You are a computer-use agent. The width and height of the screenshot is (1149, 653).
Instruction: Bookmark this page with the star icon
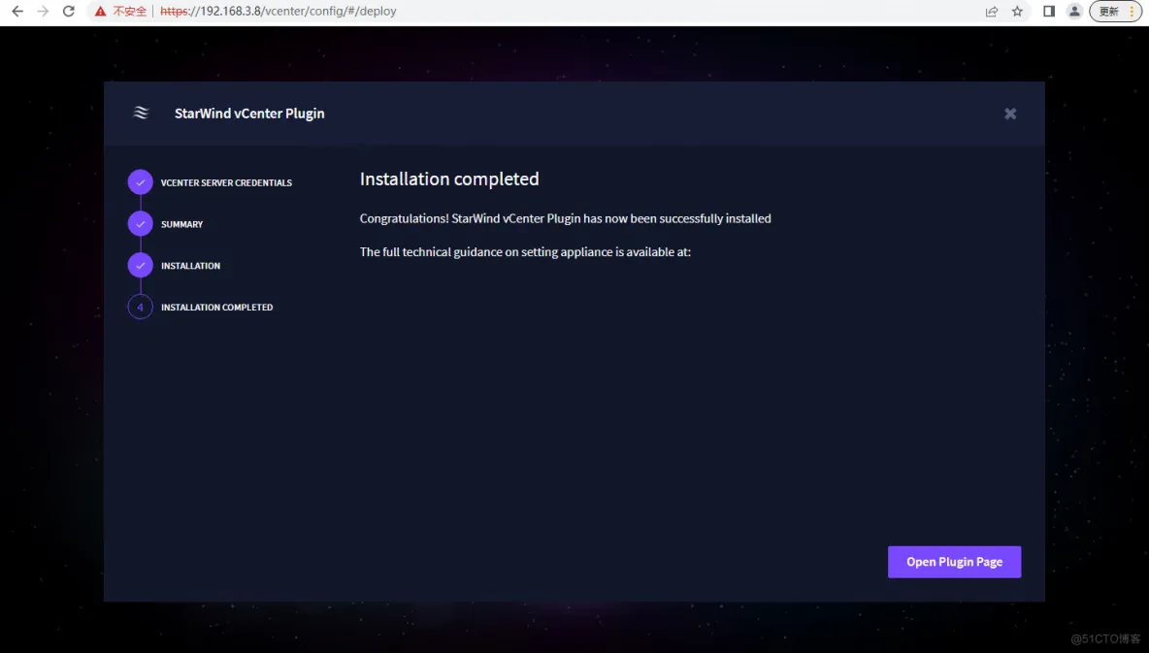[x=1017, y=11]
